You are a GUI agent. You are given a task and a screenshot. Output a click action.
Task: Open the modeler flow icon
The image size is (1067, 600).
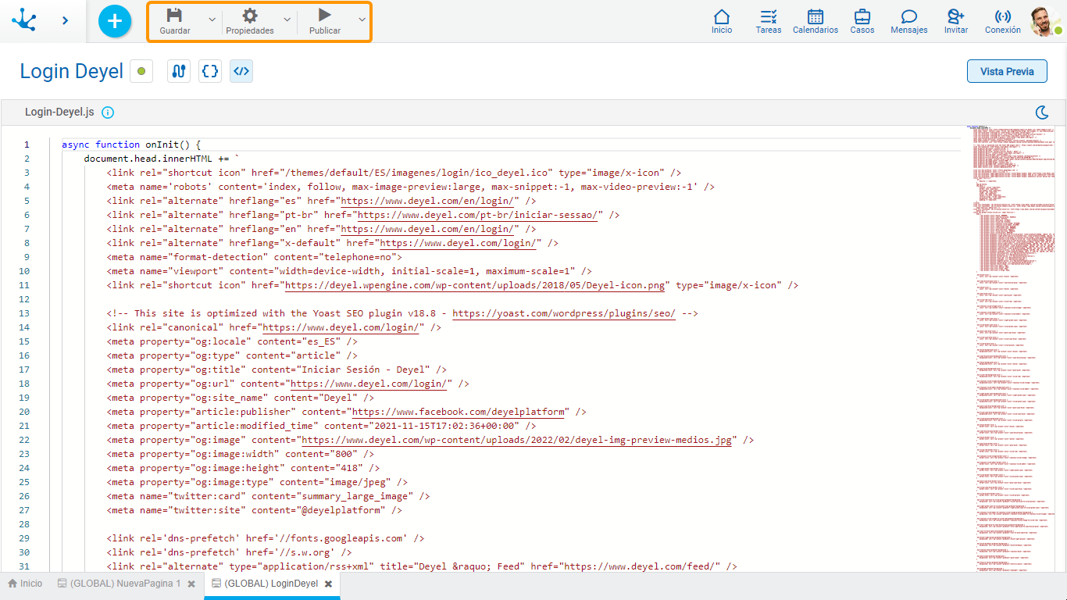tap(179, 72)
